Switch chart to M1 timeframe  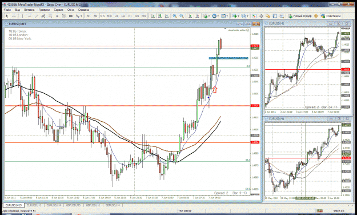89,16
